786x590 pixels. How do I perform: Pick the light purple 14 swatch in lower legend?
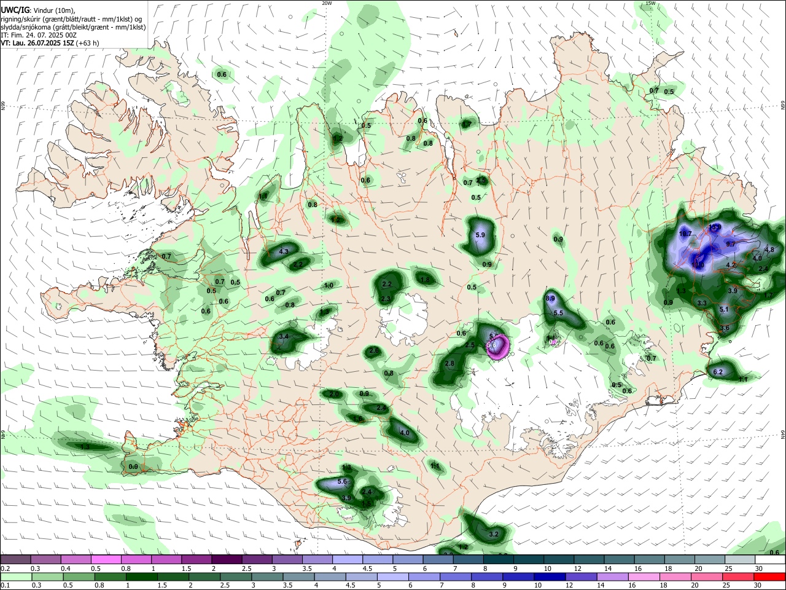pos(612,576)
